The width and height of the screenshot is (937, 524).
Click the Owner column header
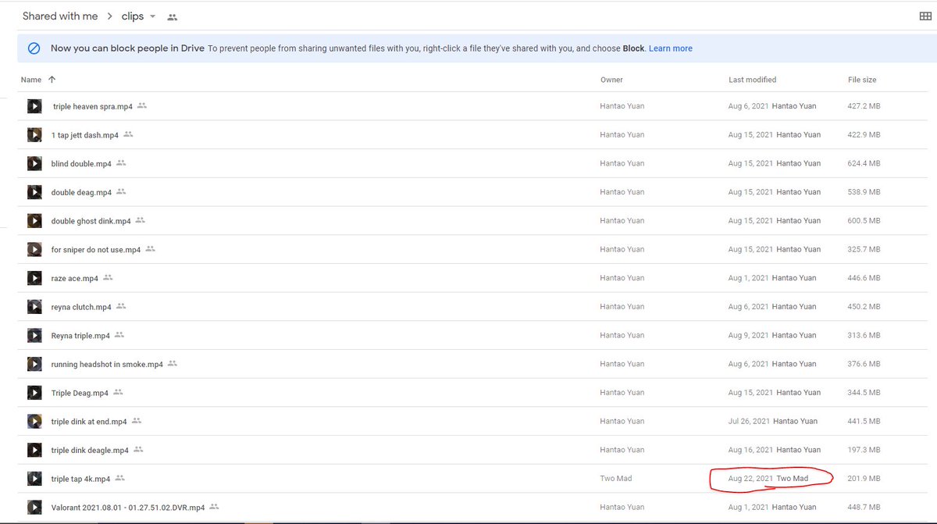click(611, 80)
